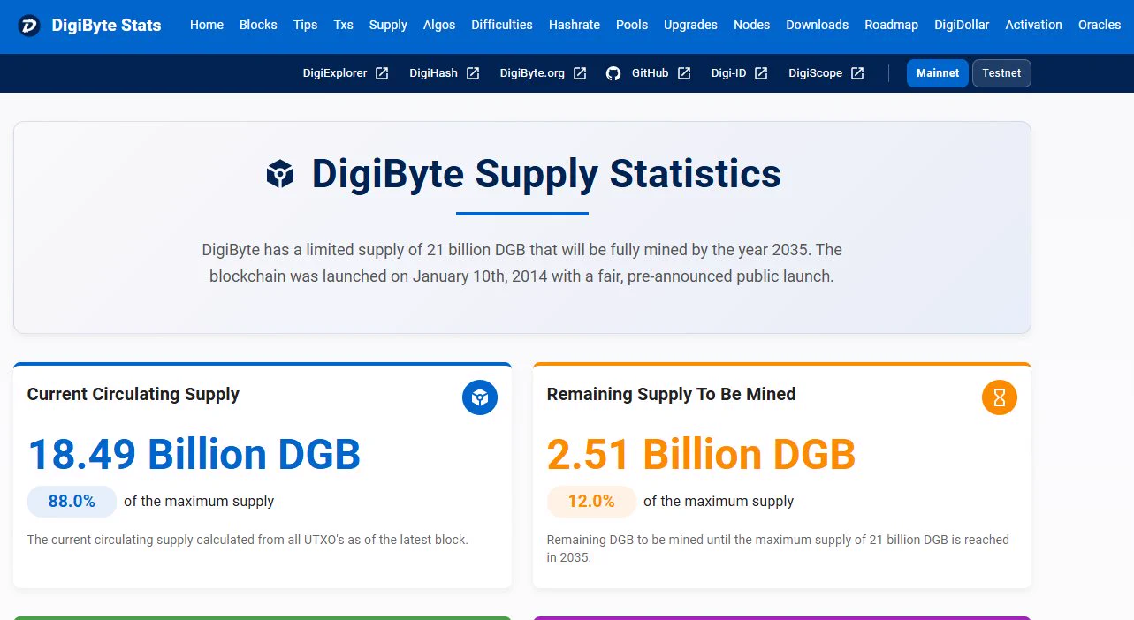1134x620 pixels.
Task: Click the cube icon beside Supply Statistics heading
Action: pyautogui.click(x=280, y=174)
